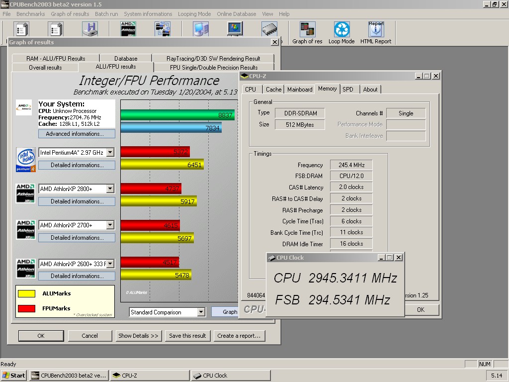Switch to the Database tab
The width and height of the screenshot is (509, 382).
126,59
